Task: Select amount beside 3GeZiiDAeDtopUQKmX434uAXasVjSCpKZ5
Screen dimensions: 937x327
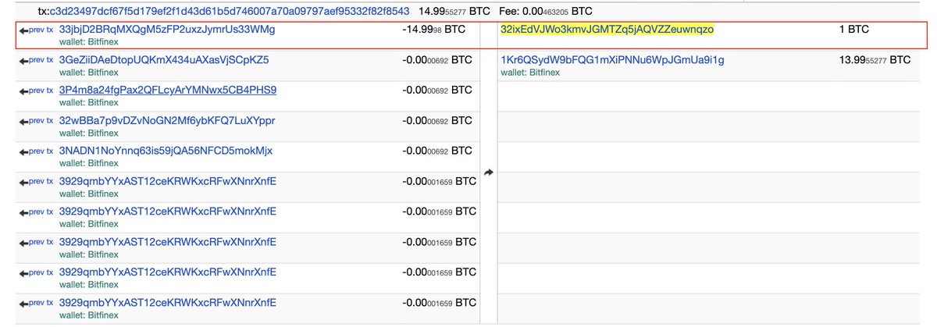Action: [x=437, y=60]
